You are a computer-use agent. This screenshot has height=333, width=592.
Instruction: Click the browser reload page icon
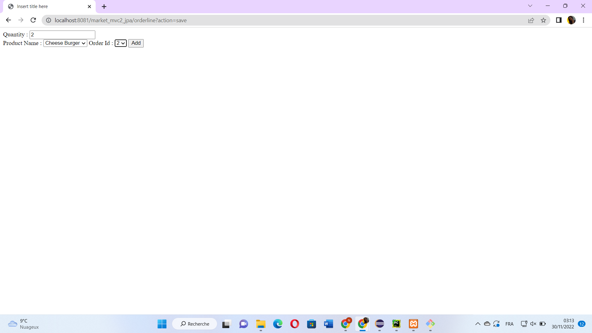click(x=33, y=20)
